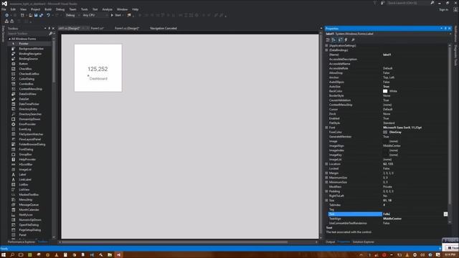Choose the LinkLabel toolbox control
459x258 pixels.
click(x=31, y=179)
